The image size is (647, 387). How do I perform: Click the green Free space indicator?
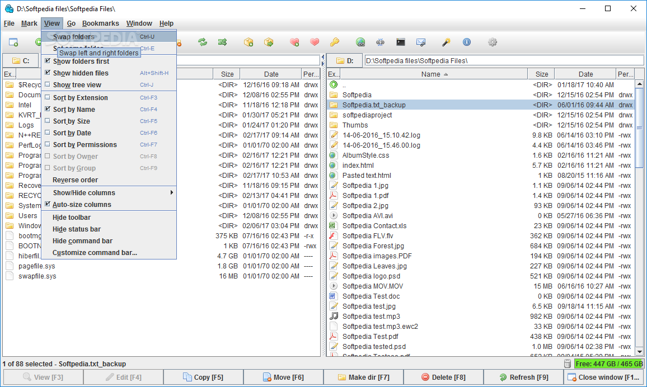coord(609,364)
